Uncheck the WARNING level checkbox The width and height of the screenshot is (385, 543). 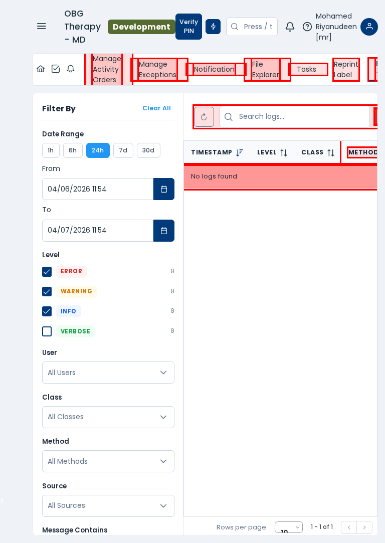pyautogui.click(x=47, y=291)
